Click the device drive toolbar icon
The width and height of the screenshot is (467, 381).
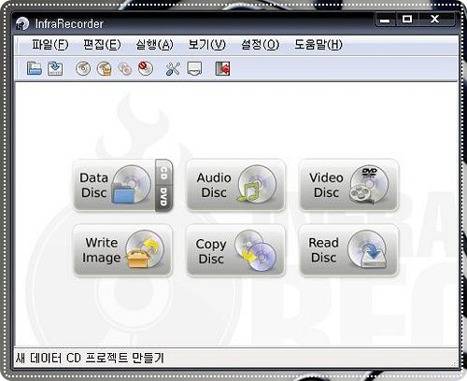pyautogui.click(x=194, y=68)
